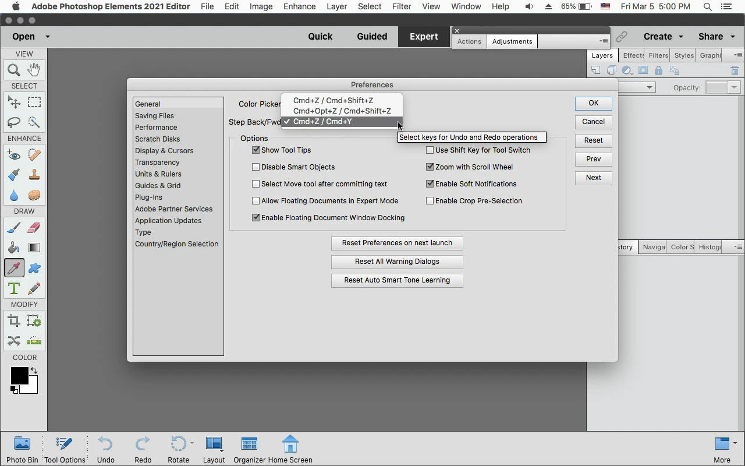Choose Cmd+Z / Cmd+Y option
The width and height of the screenshot is (745, 466).
coord(342,121)
